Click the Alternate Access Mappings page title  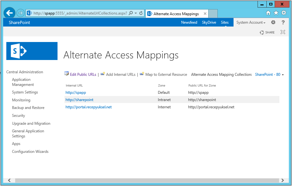click(x=121, y=55)
